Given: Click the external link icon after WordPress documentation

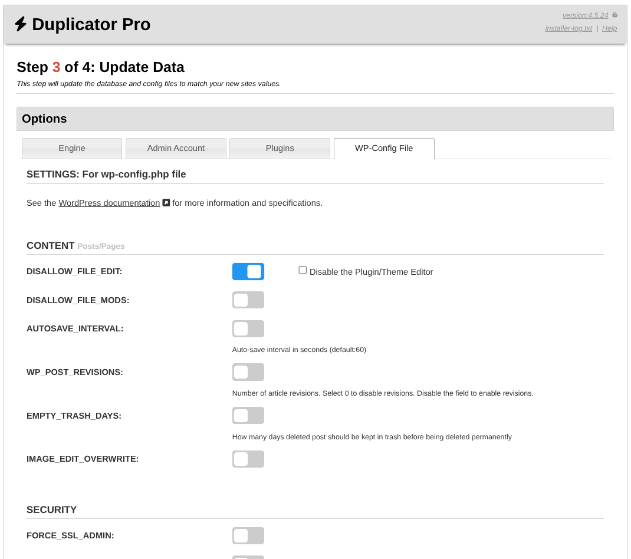Looking at the screenshot, I should click(x=166, y=203).
